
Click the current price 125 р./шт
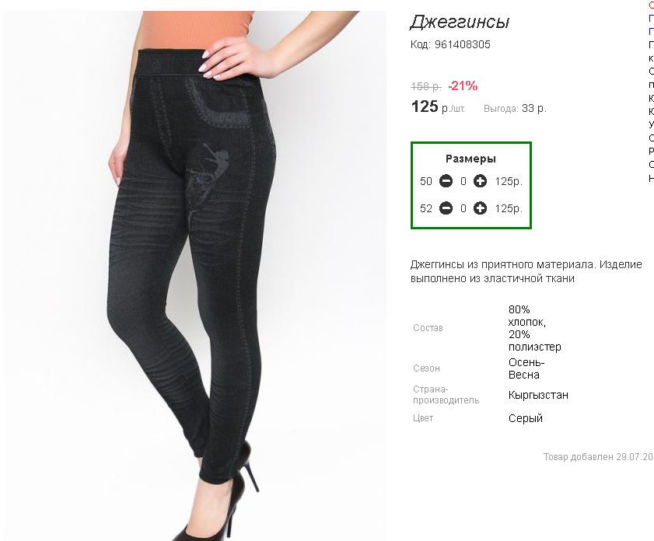[x=438, y=106]
